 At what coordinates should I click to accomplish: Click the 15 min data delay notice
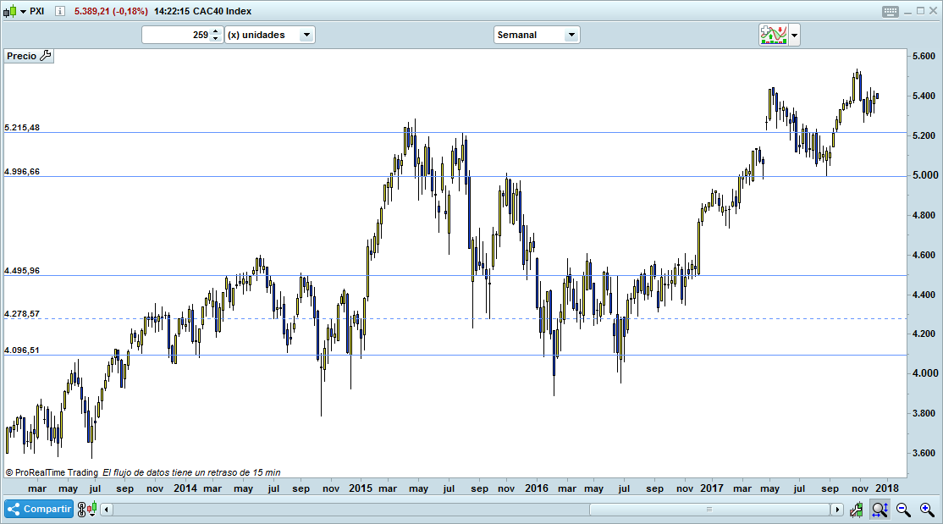[191, 472]
